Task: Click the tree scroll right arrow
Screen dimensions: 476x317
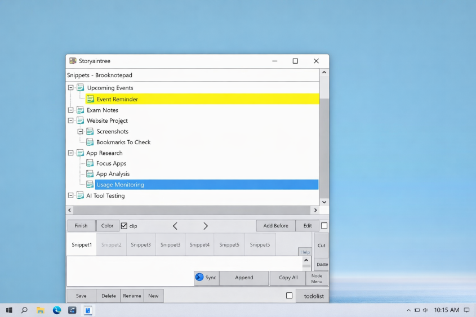Action: click(315, 210)
